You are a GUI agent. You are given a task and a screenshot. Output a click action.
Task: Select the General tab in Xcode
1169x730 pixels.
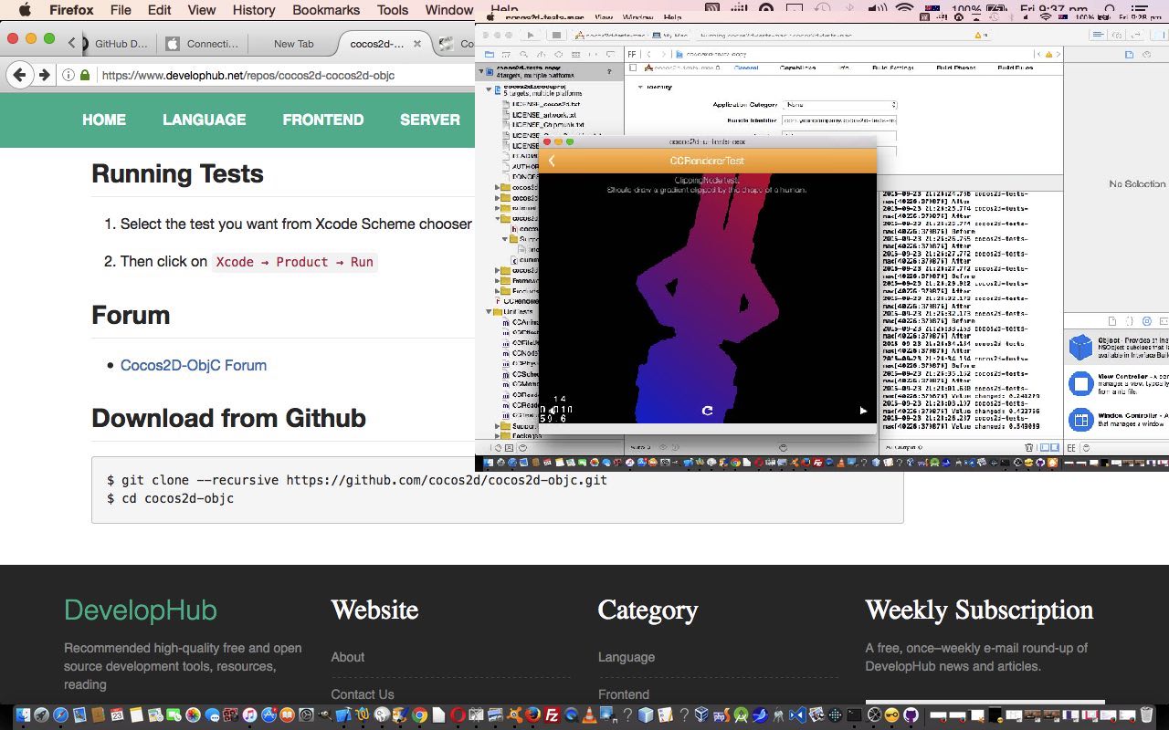tap(746, 68)
